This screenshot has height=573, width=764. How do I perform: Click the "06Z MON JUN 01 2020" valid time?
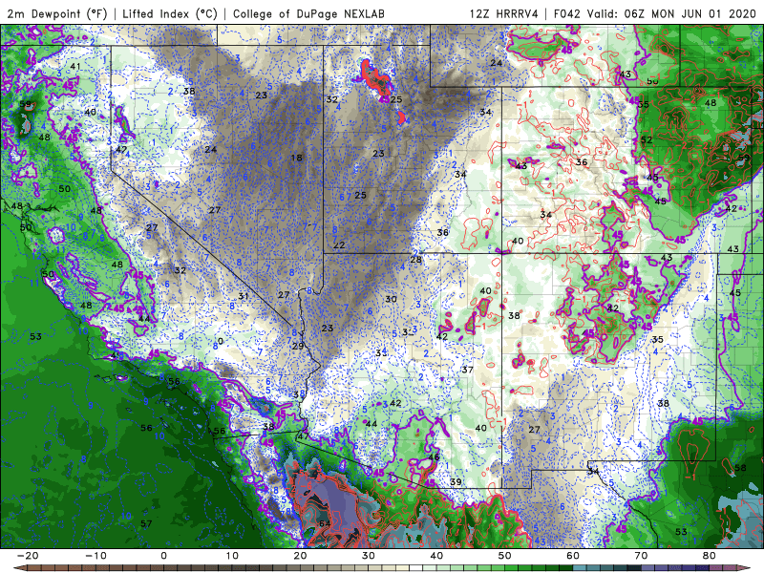690,13
